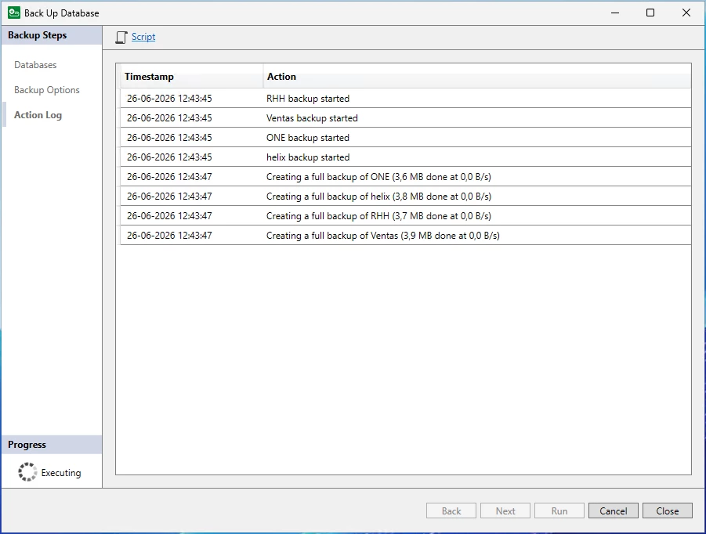Image resolution: width=706 pixels, height=534 pixels.
Task: Select the Ventas backup started row
Action: tap(405, 118)
